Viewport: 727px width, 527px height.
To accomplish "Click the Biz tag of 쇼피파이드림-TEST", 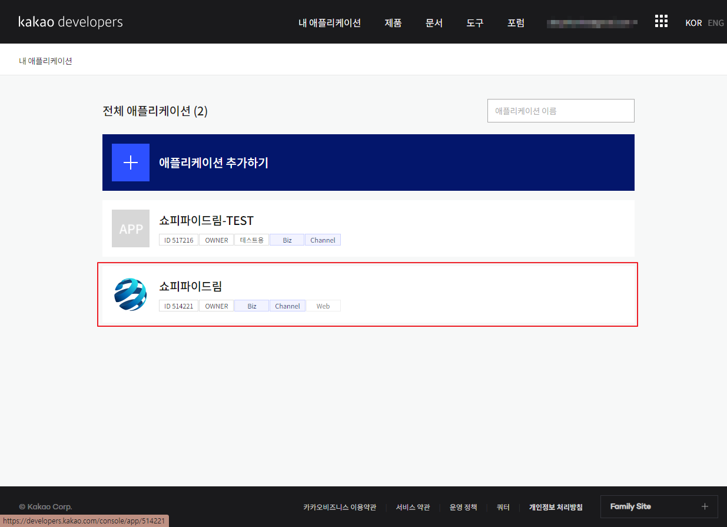I will (x=287, y=240).
